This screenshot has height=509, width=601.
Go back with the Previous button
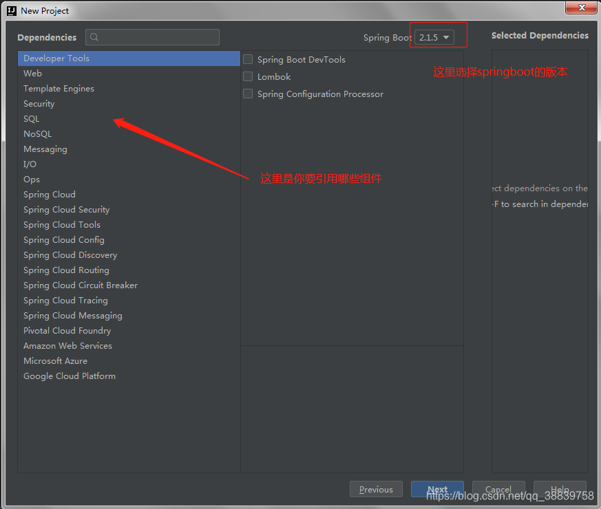coord(376,489)
